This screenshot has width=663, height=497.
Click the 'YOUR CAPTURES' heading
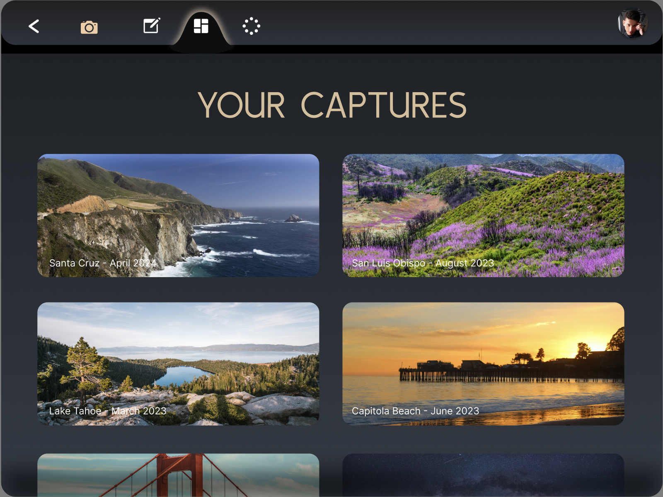click(332, 105)
